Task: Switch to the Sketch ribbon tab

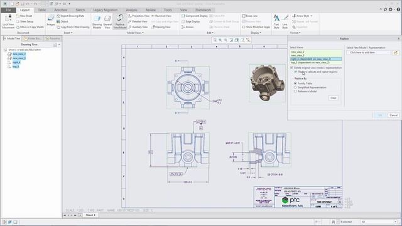Action: pyautogui.click(x=80, y=10)
